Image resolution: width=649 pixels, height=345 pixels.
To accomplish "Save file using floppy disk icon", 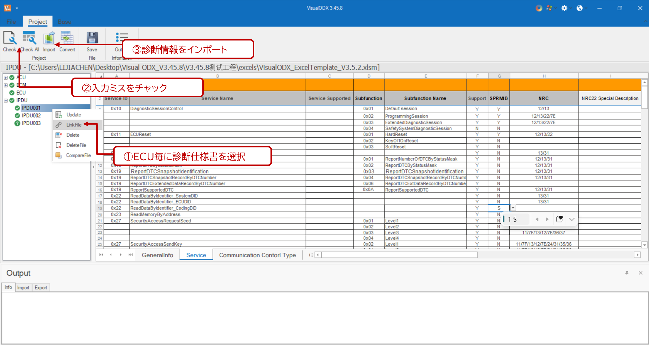I will [92, 38].
